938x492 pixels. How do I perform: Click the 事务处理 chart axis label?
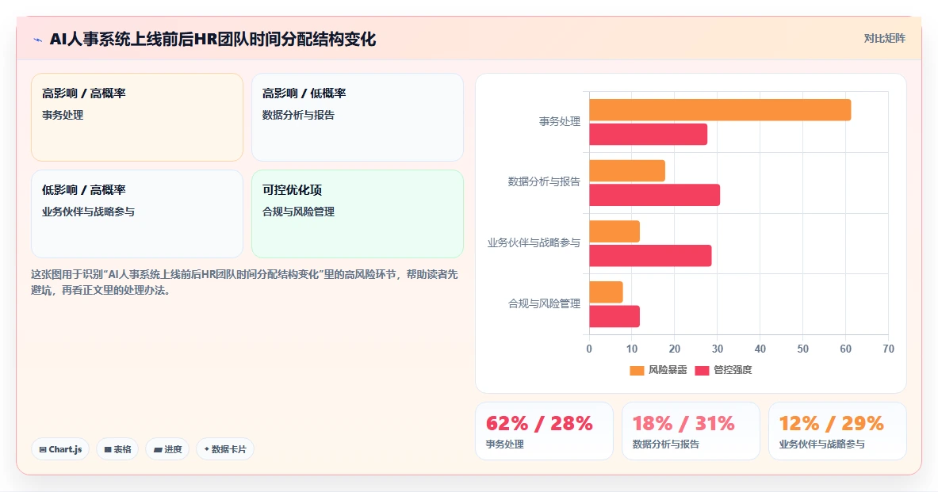[559, 121]
